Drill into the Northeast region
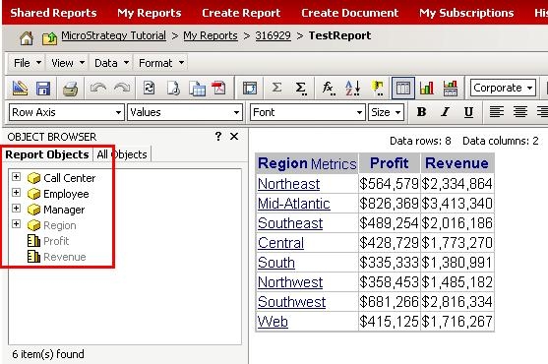Image resolution: width=548 pixels, height=364 pixels. pos(288,184)
